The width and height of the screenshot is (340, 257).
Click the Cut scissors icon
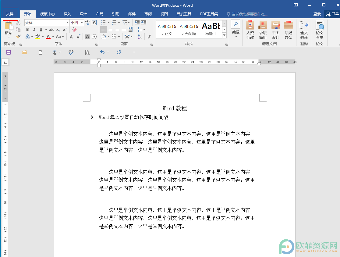tap(18, 23)
